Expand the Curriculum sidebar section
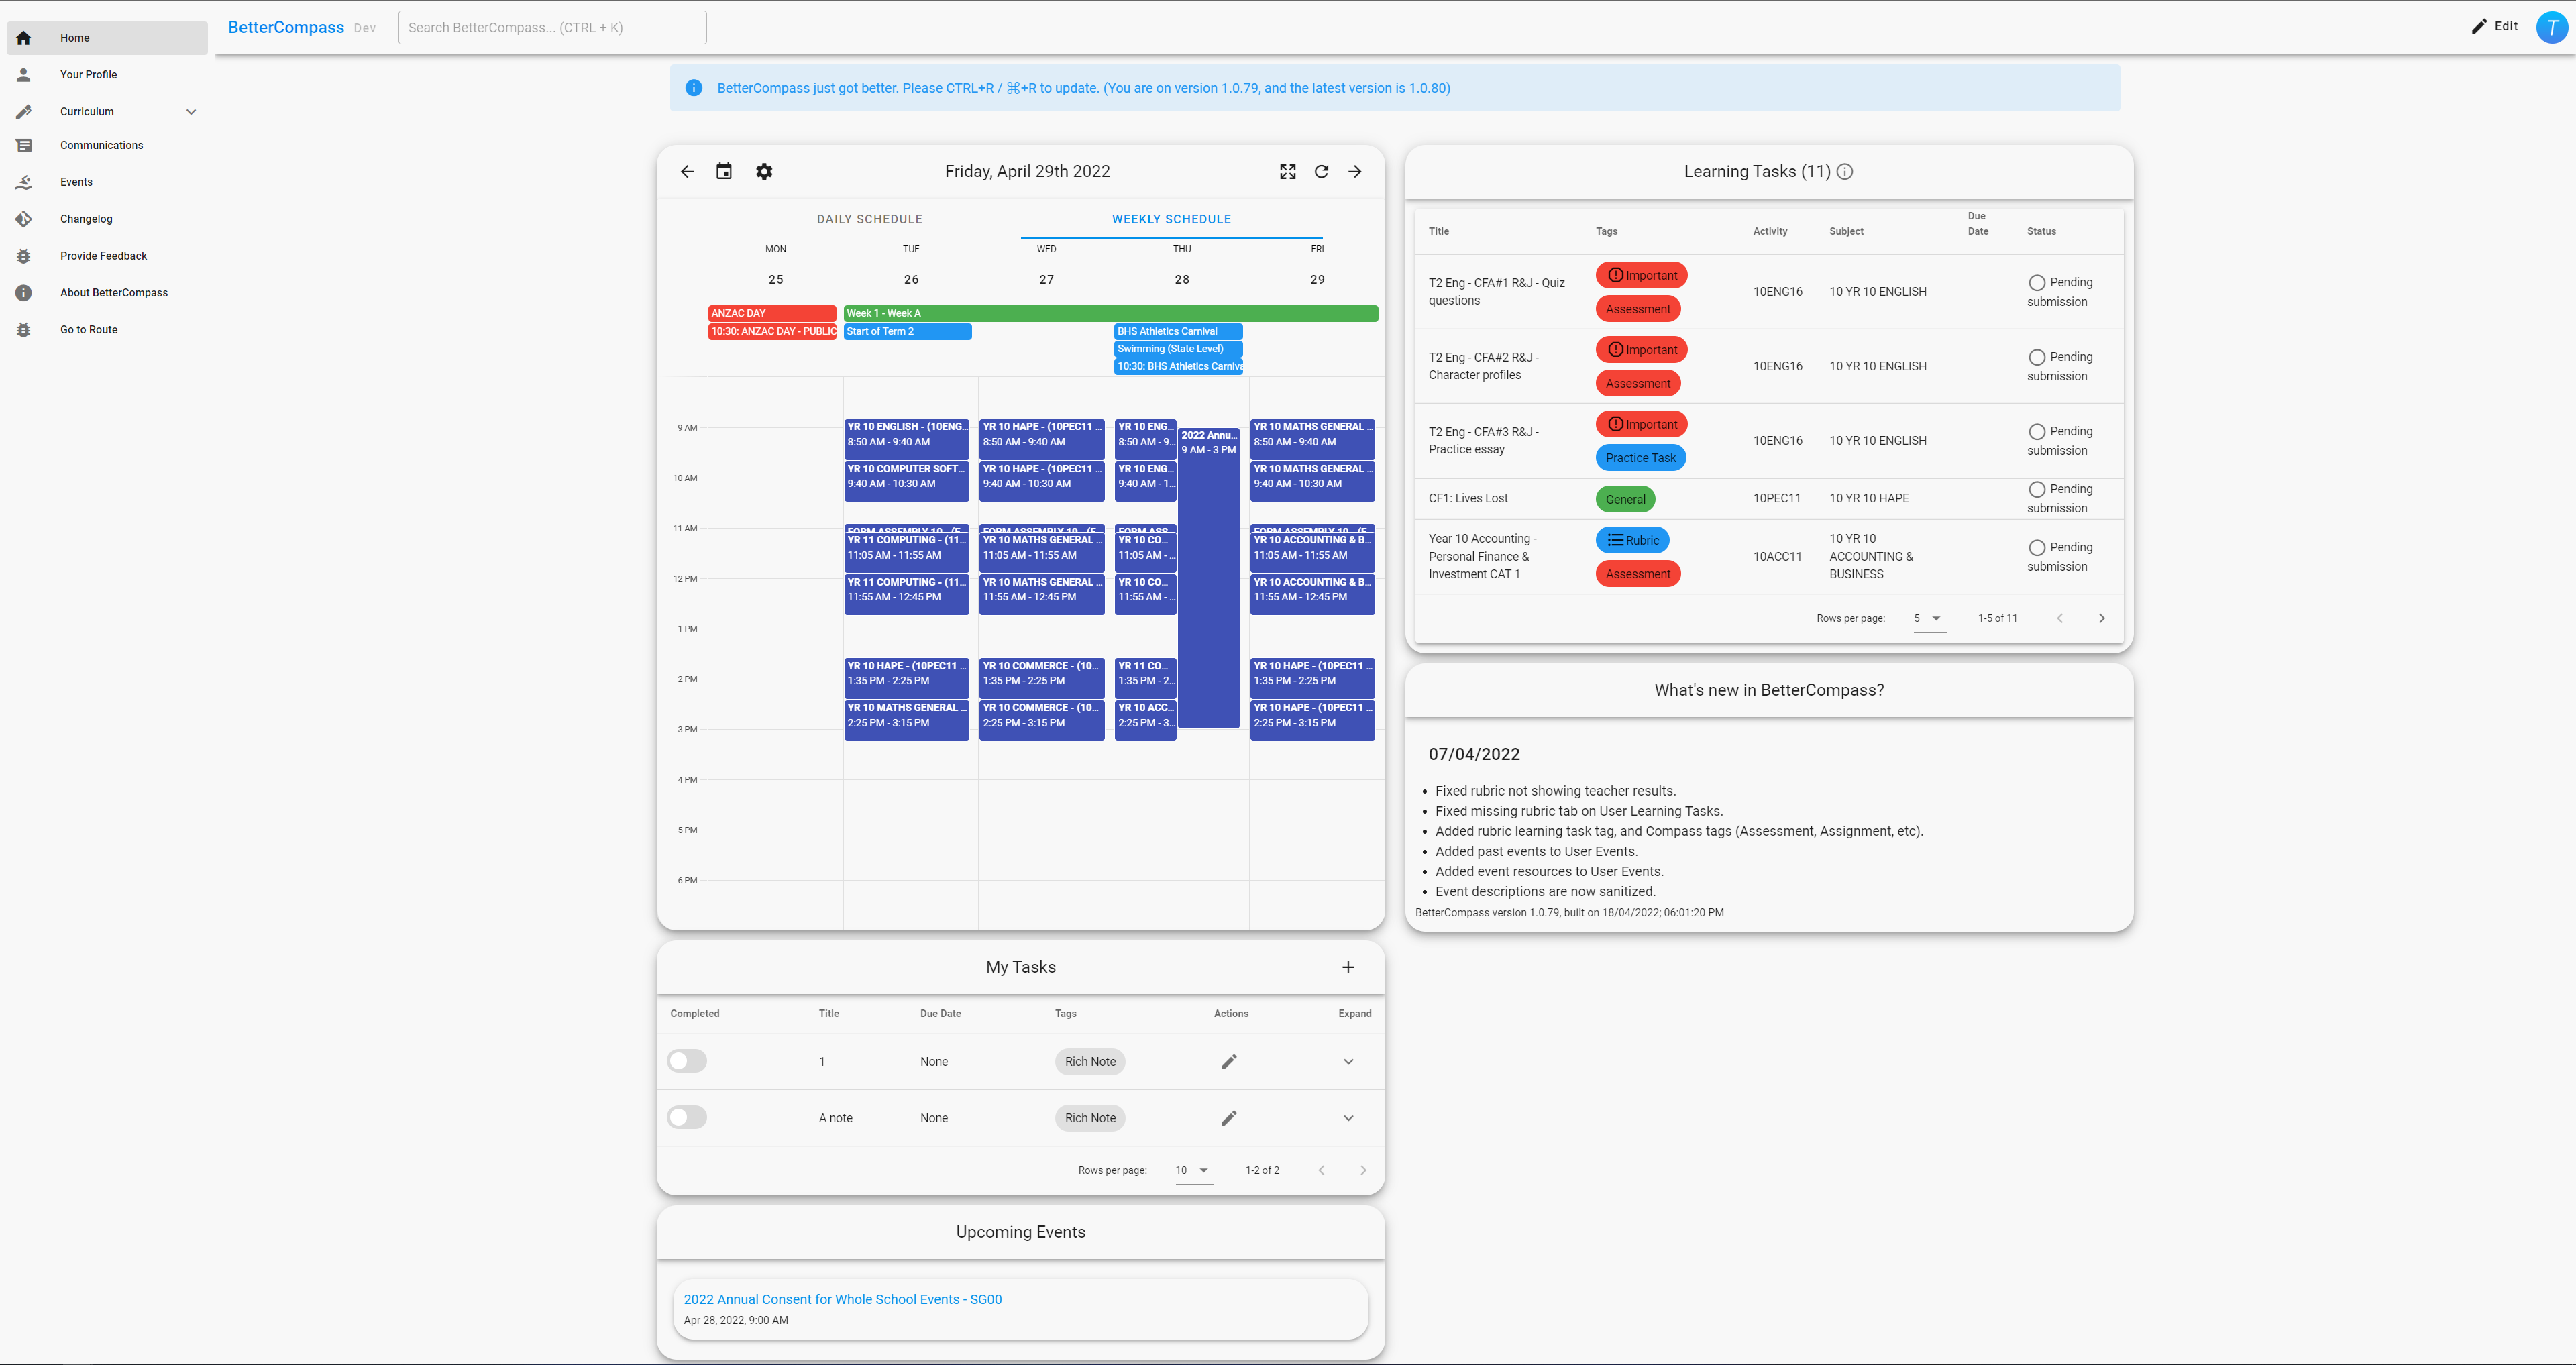The width and height of the screenshot is (2576, 1365). 190,111
